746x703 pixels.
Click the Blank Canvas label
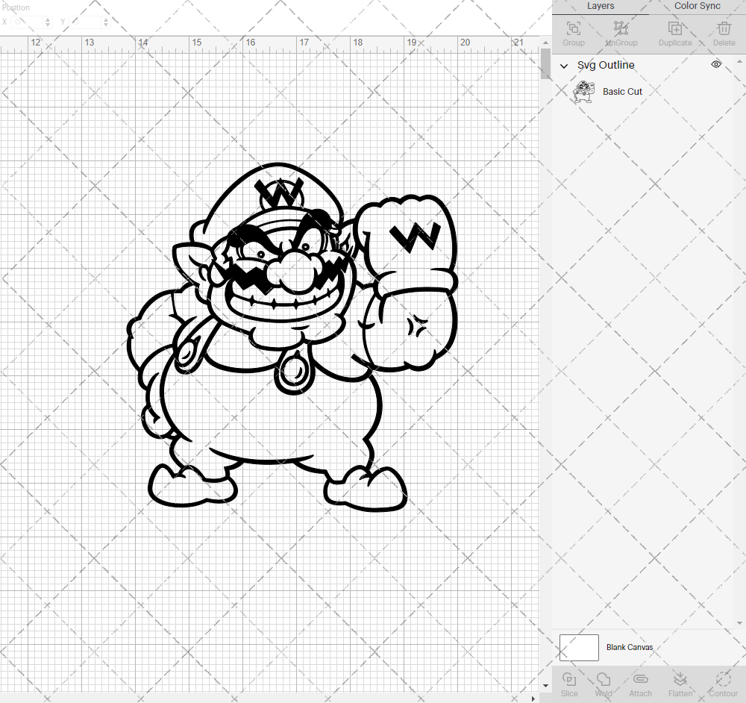pyautogui.click(x=630, y=647)
